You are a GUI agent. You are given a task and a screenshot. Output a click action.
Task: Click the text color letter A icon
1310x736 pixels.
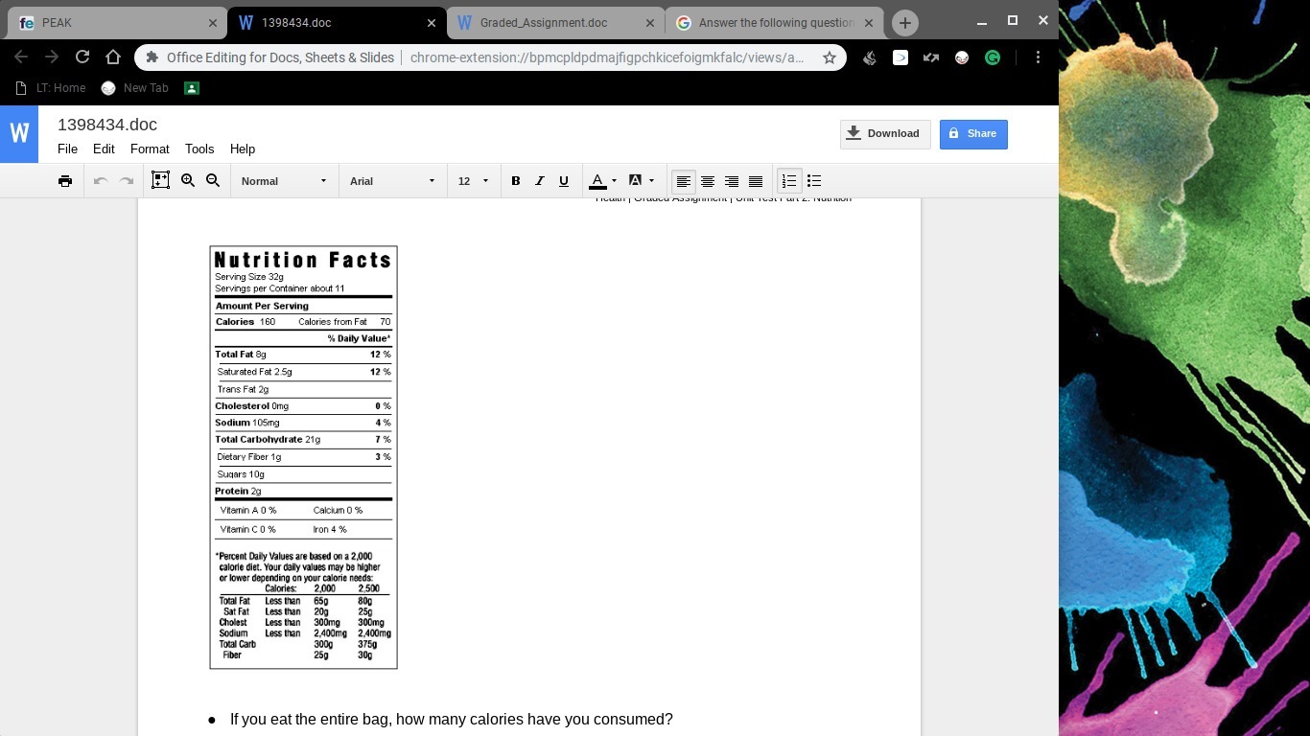597,181
